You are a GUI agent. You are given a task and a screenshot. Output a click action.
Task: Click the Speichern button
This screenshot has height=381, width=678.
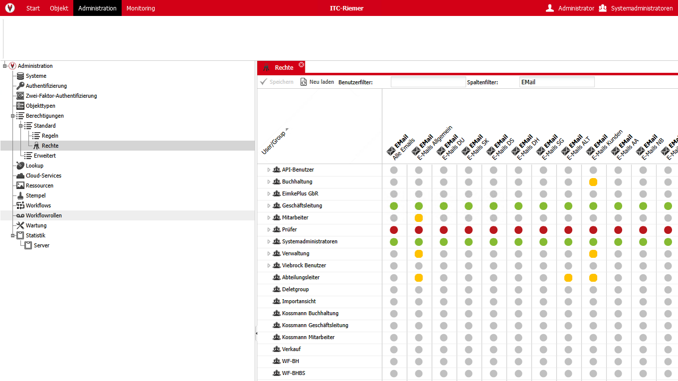click(277, 82)
